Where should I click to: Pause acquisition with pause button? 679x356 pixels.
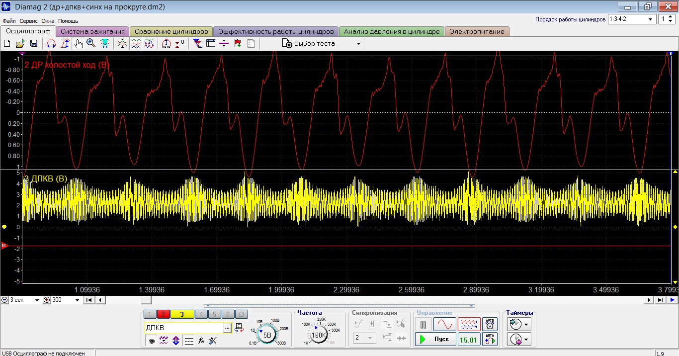coord(423,325)
